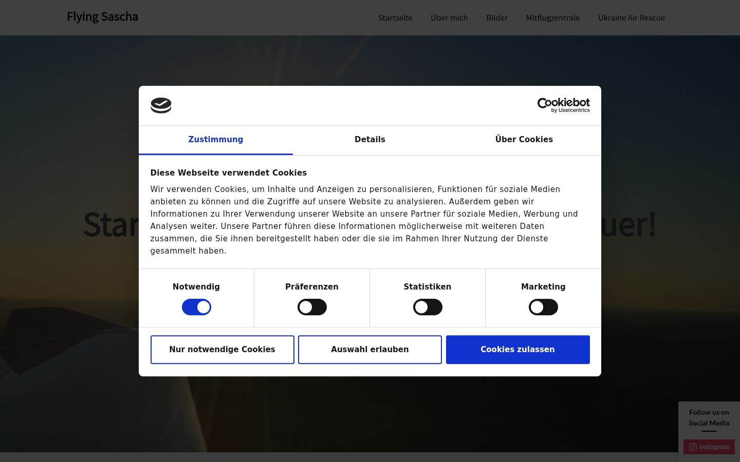740x462 pixels.
Task: Enable the Präferenzen cookies switch
Action: tap(312, 307)
